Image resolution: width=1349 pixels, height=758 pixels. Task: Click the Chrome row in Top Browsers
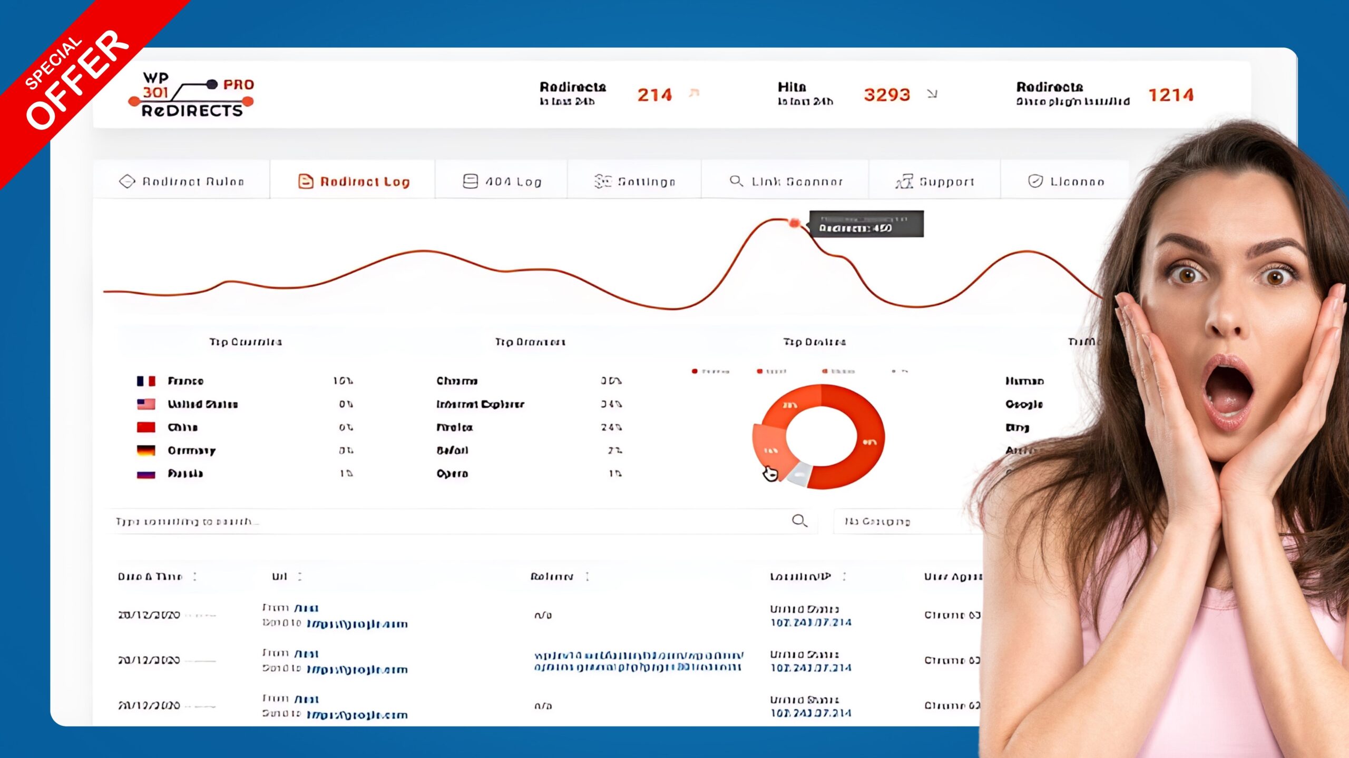(529, 381)
